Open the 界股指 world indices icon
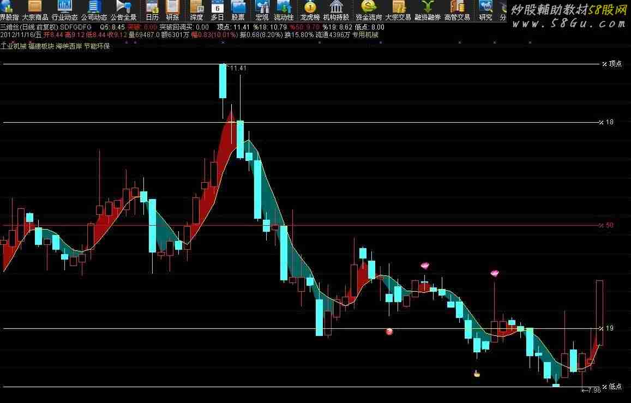The height and width of the screenshot is (403, 631). pos(9,10)
